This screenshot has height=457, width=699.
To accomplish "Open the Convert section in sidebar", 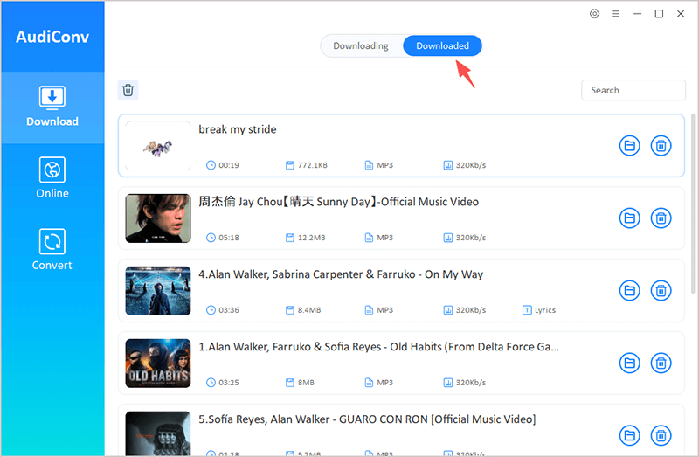I will pos(52,250).
